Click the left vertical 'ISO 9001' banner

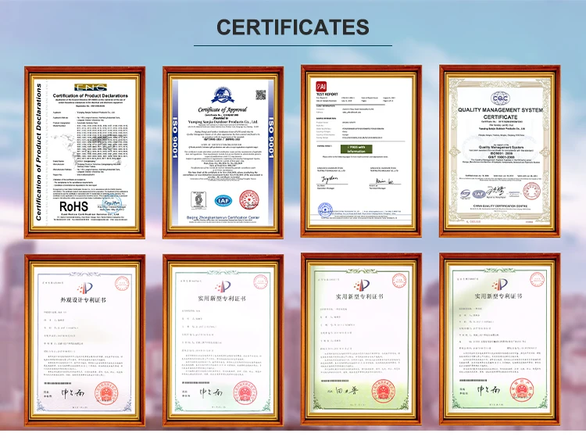click(x=175, y=136)
